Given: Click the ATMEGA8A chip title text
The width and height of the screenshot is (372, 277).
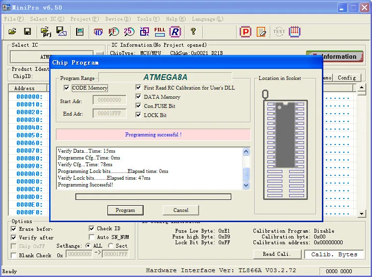Looking at the screenshot, I should 165,77.
